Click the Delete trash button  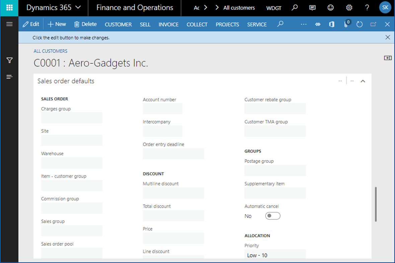tap(85, 24)
